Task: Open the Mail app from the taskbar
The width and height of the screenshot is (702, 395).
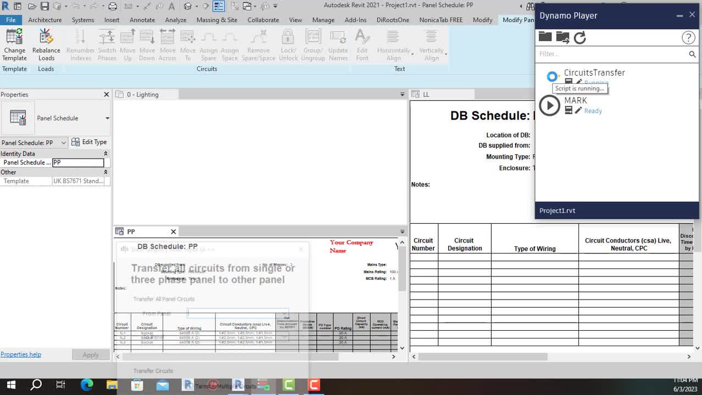Action: [x=163, y=385]
